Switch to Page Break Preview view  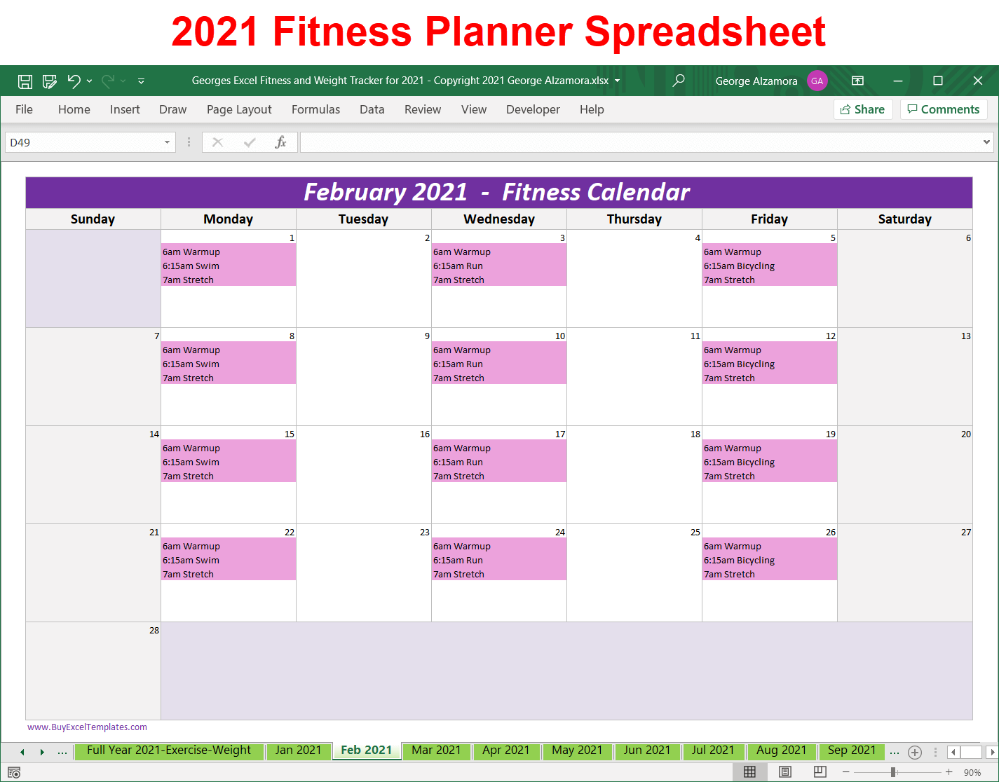click(x=820, y=771)
